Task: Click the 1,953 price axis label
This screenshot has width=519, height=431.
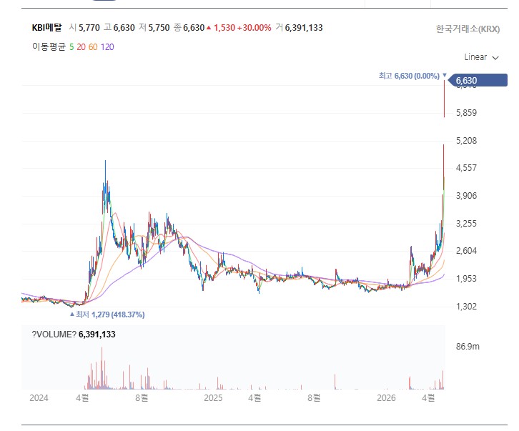Action: click(466, 278)
